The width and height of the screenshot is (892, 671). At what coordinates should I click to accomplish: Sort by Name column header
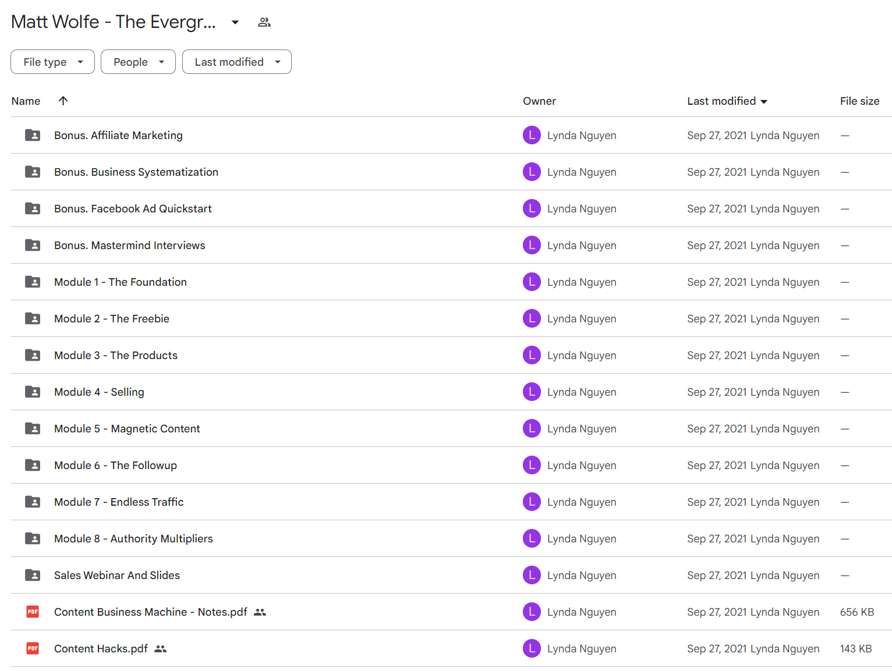tap(26, 101)
